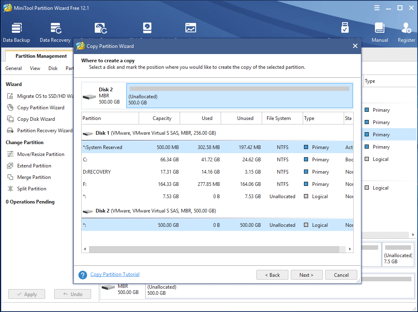Open the hamburger menu in title bar

pos(377,8)
